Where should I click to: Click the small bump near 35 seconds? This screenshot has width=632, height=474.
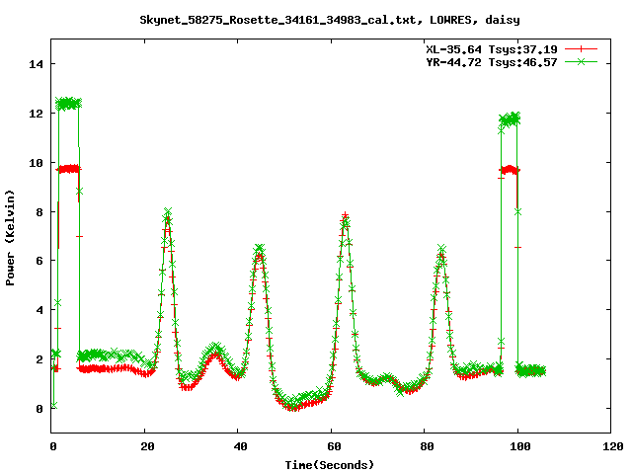point(215,352)
